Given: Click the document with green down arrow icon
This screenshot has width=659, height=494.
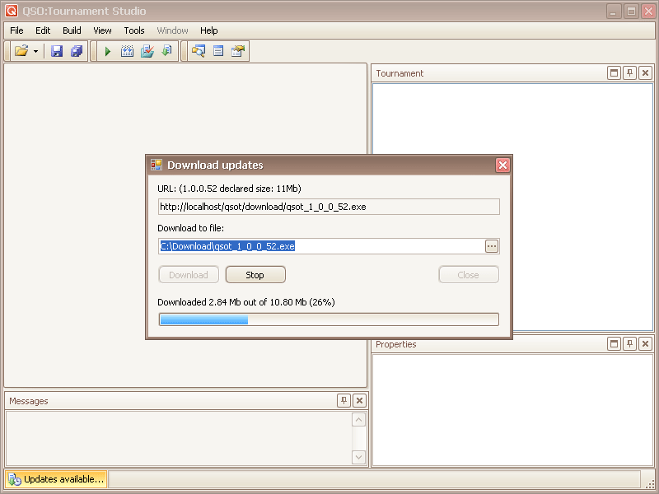Looking at the screenshot, I should point(167,51).
